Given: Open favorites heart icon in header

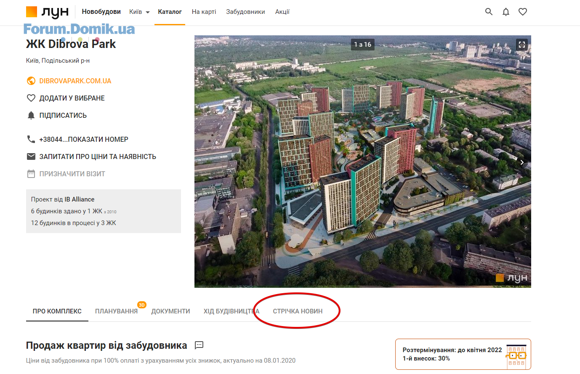Looking at the screenshot, I should 523,12.
